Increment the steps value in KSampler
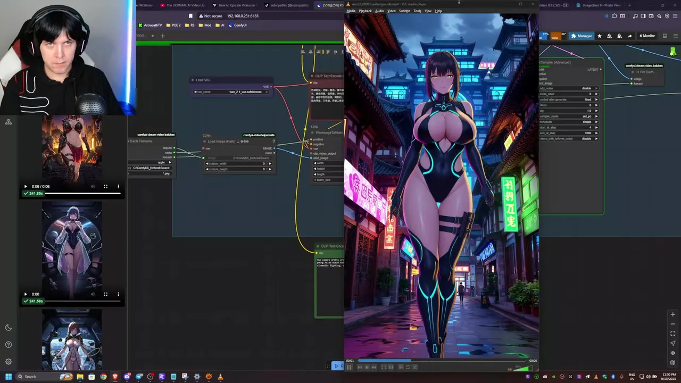The width and height of the screenshot is (681, 383). [x=596, y=105]
